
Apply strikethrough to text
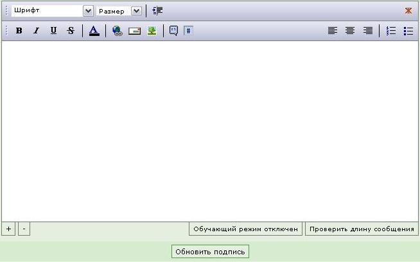tap(71, 31)
